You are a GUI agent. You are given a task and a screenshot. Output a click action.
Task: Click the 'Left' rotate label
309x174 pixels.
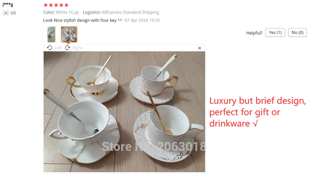tap(58, 48)
